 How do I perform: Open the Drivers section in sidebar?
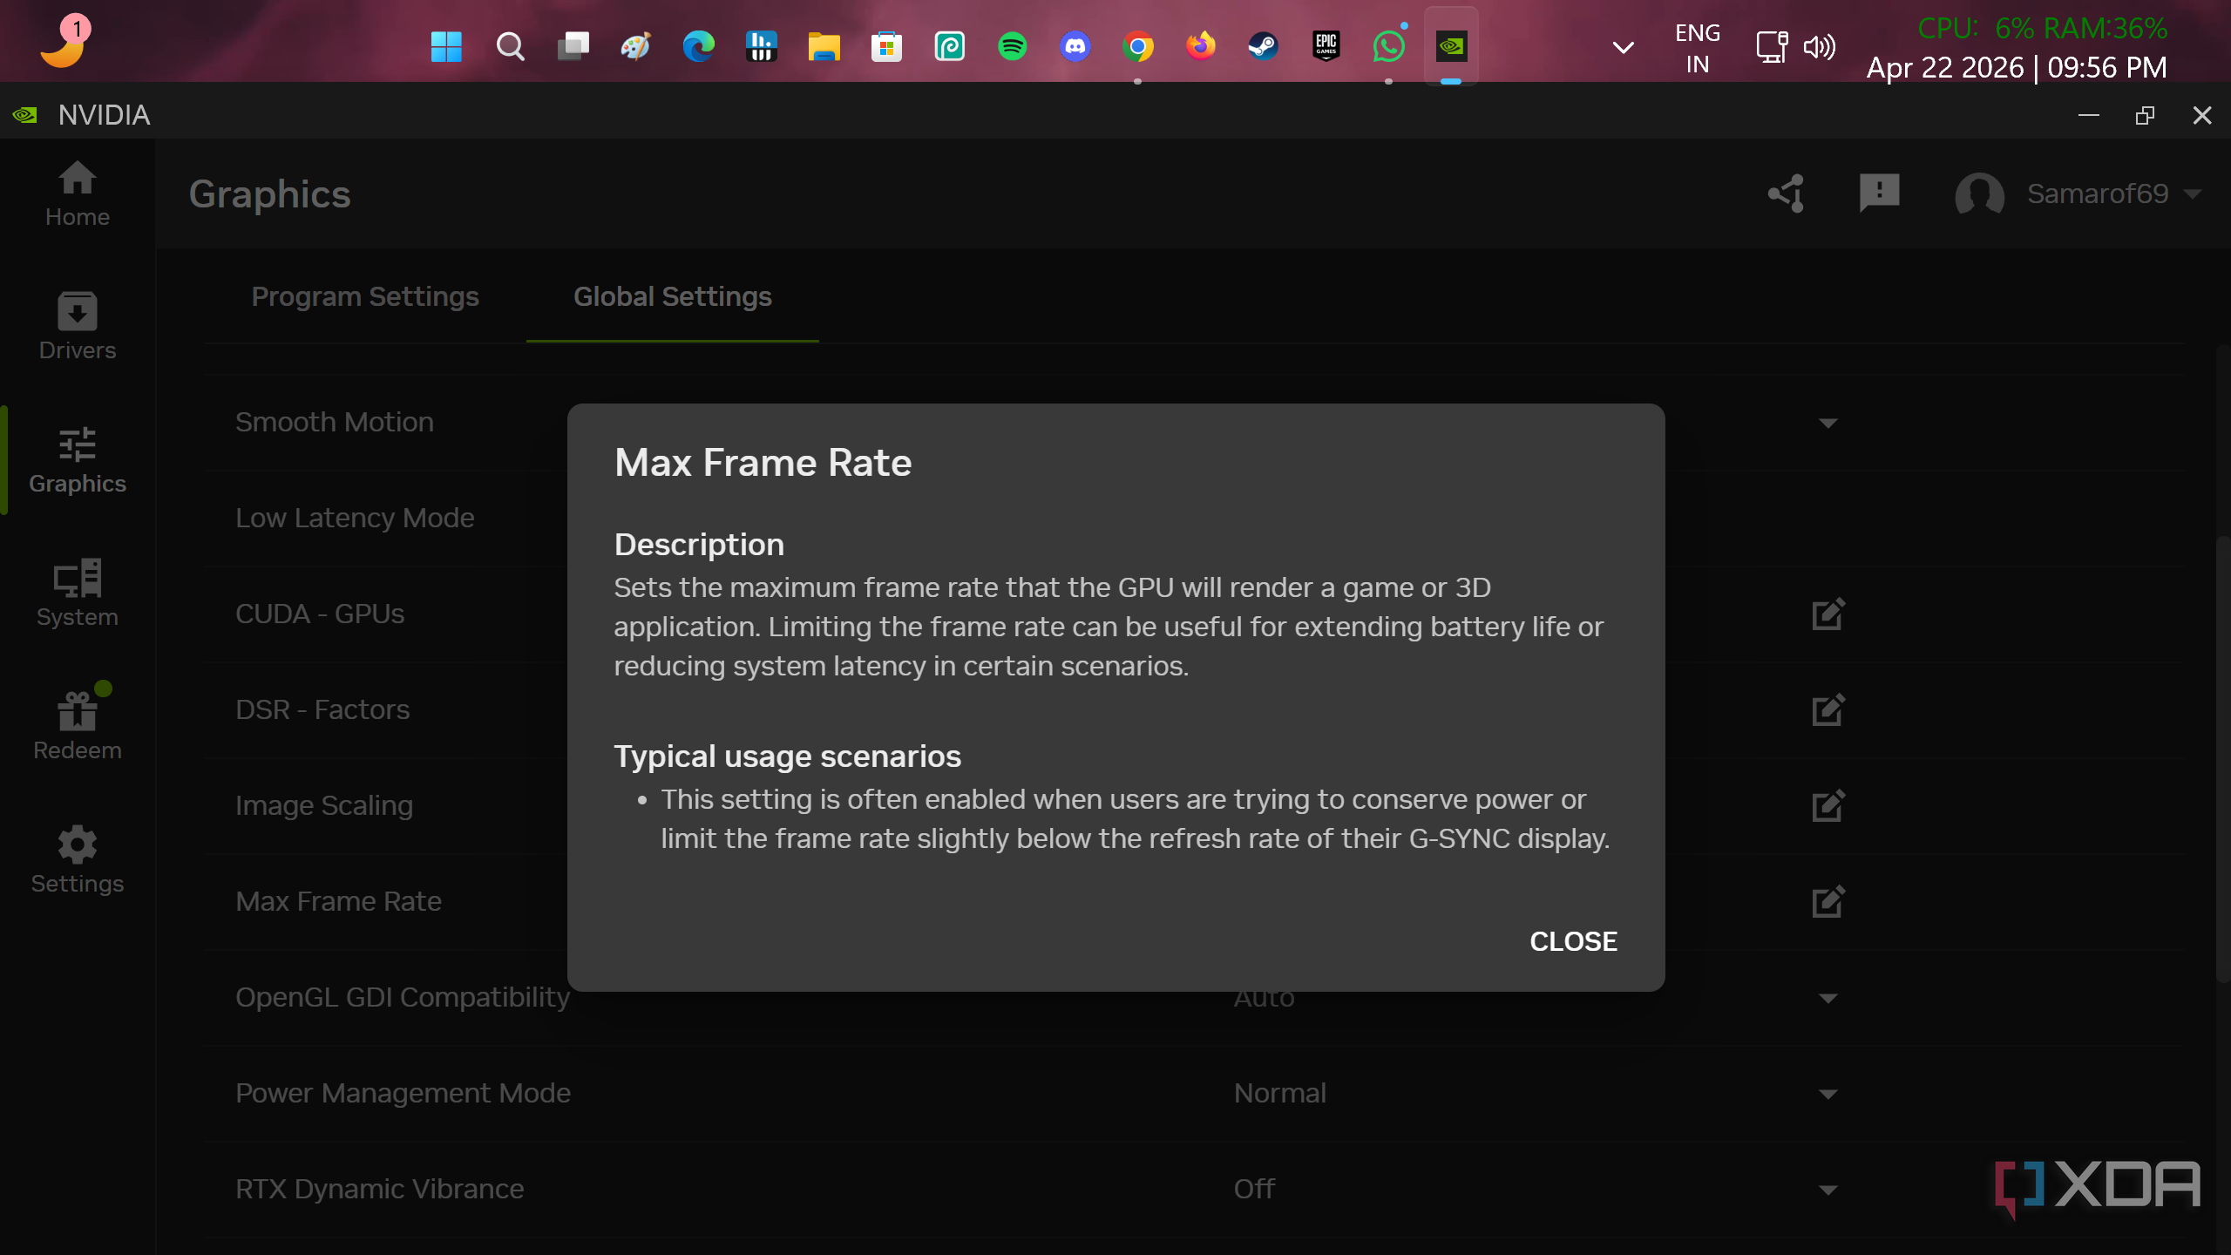[78, 327]
